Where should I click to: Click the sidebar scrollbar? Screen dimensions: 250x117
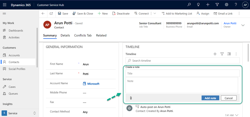click(x=37, y=48)
